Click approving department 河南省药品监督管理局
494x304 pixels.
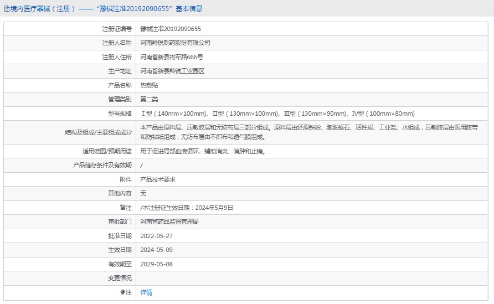[x=169, y=221]
